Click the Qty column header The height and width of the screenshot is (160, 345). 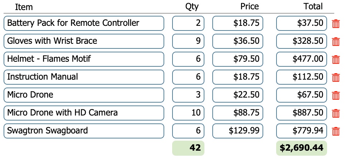(x=192, y=7)
